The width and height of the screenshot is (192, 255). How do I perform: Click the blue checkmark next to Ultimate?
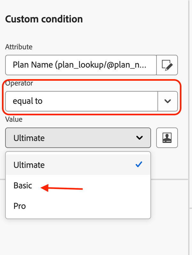139,165
